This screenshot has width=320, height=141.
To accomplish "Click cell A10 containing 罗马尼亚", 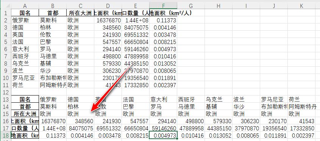I will pyautogui.click(x=25, y=78).
